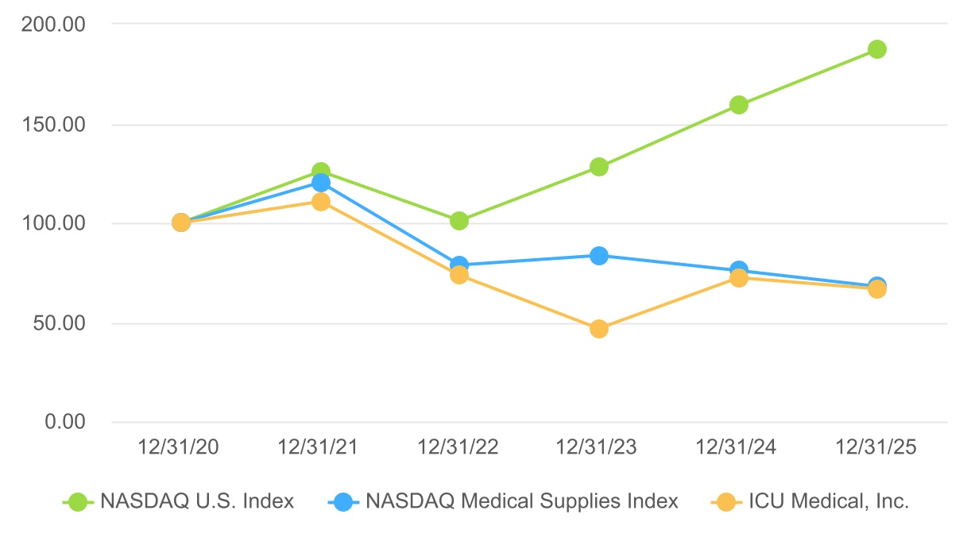Select orange data point at 12/31/24
Image resolution: width=971 pixels, height=545 pixels.
pyautogui.click(x=738, y=278)
